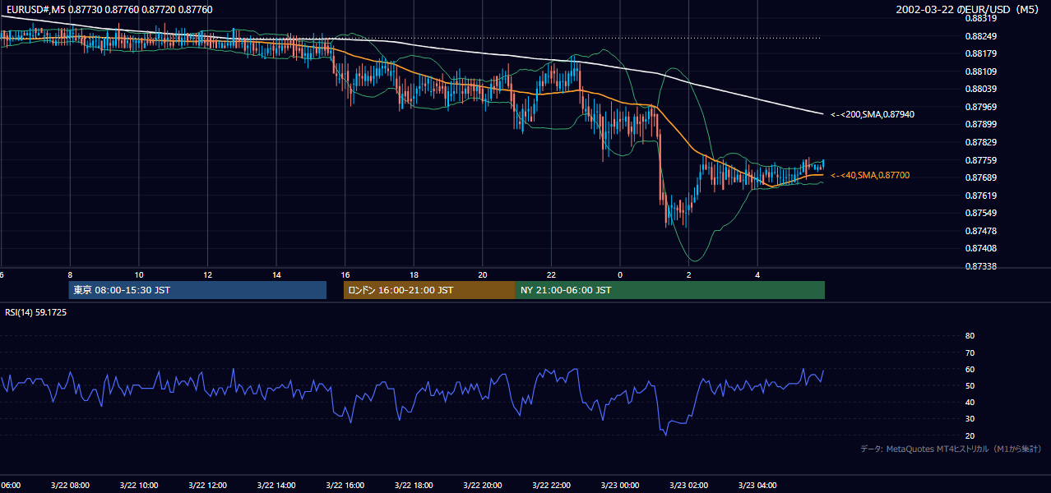The image size is (1051, 493).
Task: Click price level 0.87969 on the scale
Action: pos(980,107)
